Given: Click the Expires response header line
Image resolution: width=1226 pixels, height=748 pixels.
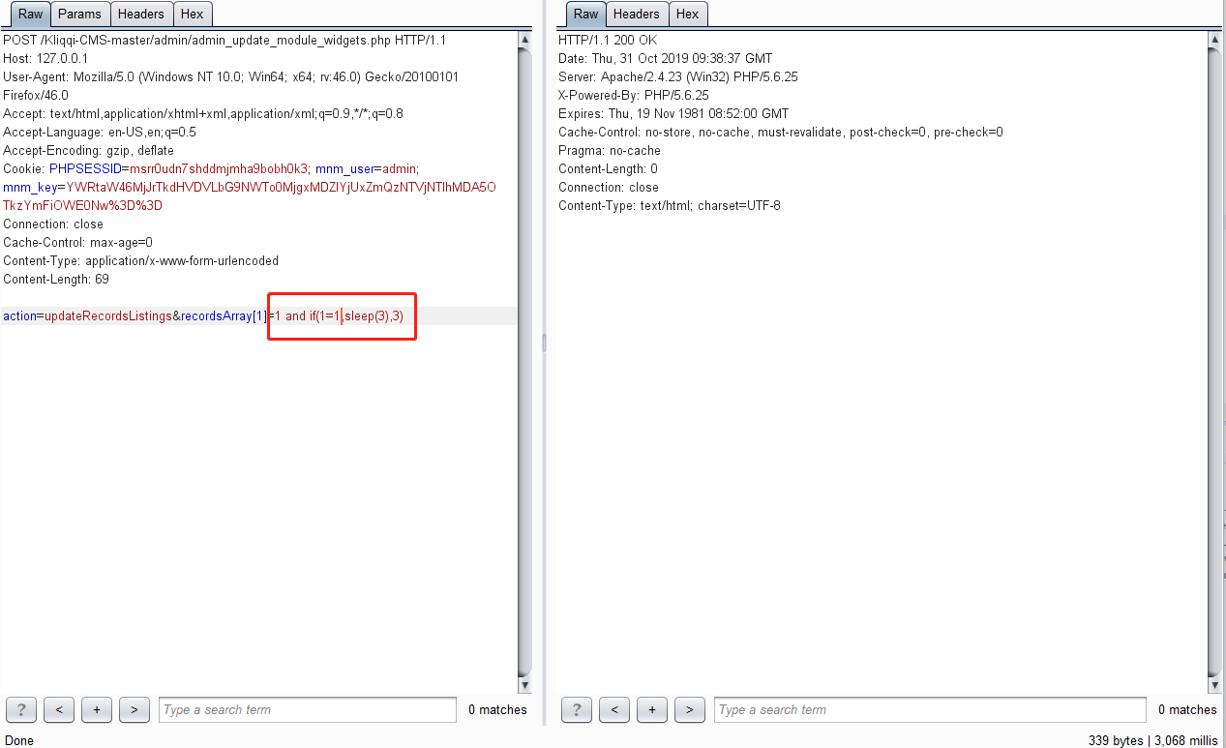Looking at the screenshot, I should click(673, 113).
